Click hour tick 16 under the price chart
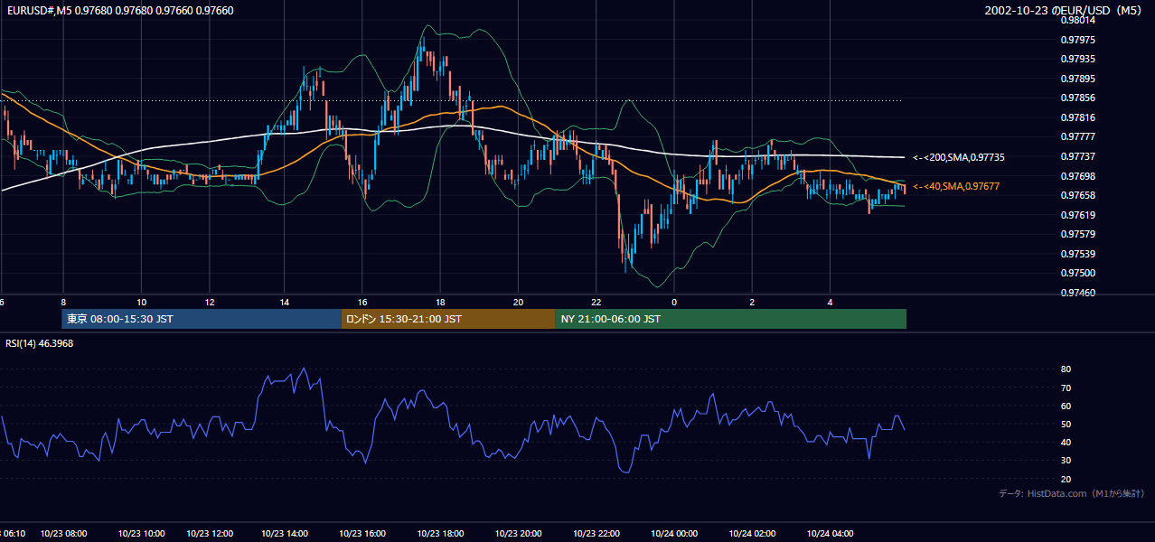This screenshot has width=1155, height=542. [362, 302]
